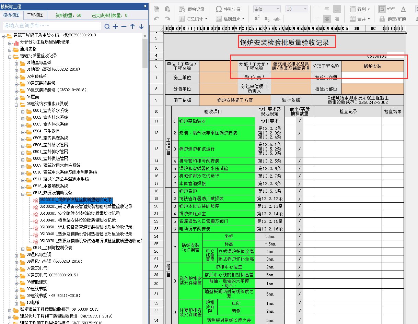
Task: Click the paste clipboard icon
Action: [167, 9]
